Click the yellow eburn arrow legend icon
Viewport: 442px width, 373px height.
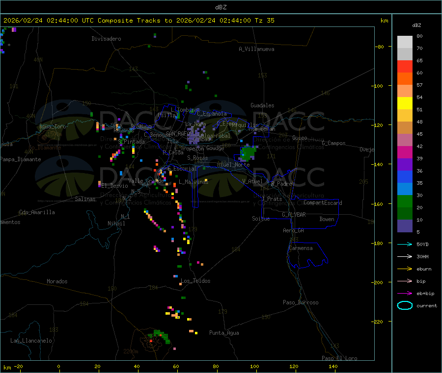(405, 269)
